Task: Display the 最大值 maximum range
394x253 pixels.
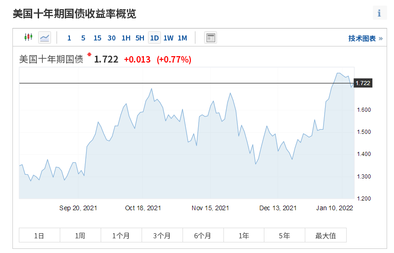Action: (325, 236)
